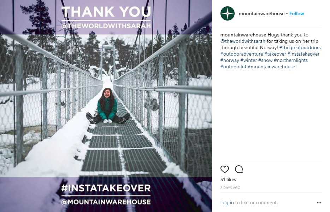Follow the mountainwarehouse account

(x=296, y=14)
